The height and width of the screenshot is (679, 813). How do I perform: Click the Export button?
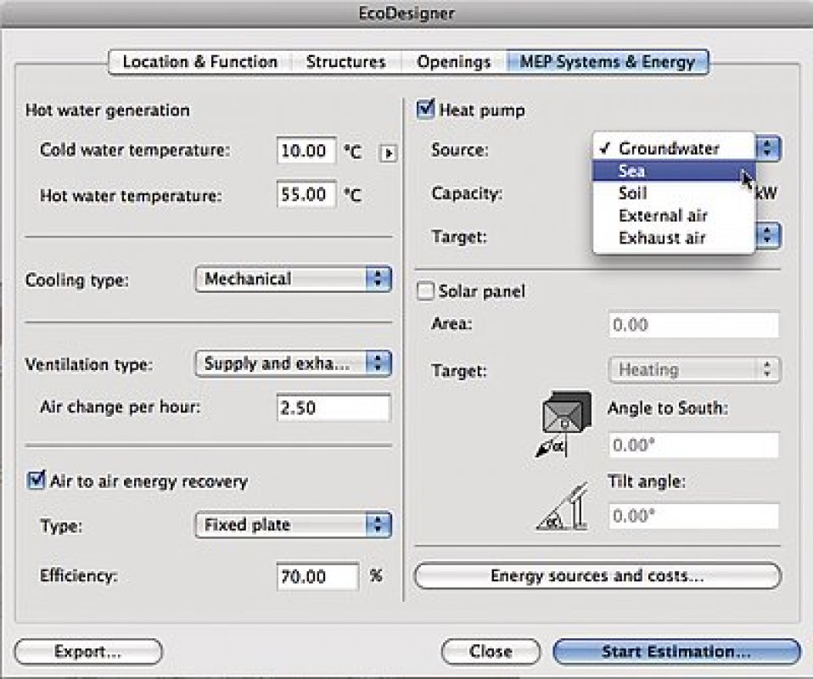point(88,652)
